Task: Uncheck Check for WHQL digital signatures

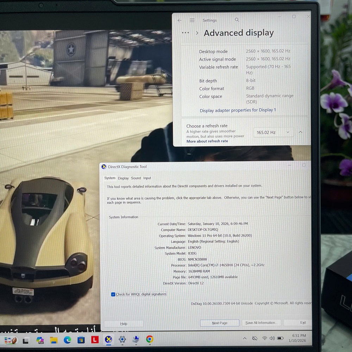Action: click(x=113, y=294)
